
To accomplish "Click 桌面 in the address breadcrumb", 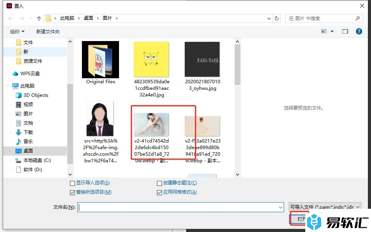I will [x=88, y=18].
